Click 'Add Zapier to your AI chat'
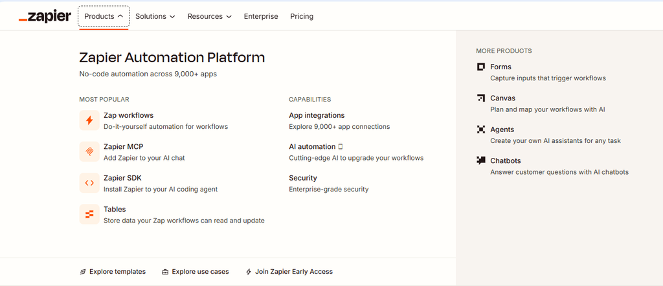This screenshot has width=663, height=286. (x=144, y=158)
